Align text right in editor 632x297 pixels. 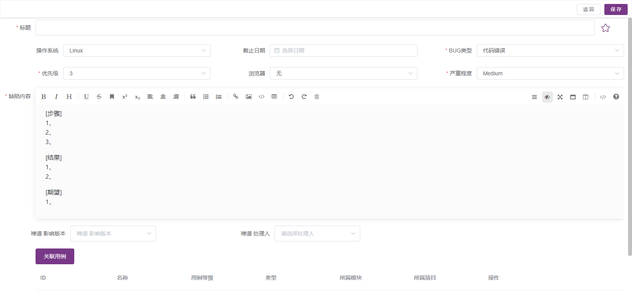(x=176, y=97)
